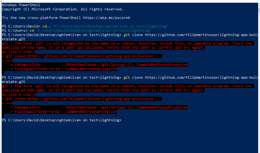Screen dimensions: 260x153
Task: Click the first yellow 'git' command word
Action: point(127,35)
